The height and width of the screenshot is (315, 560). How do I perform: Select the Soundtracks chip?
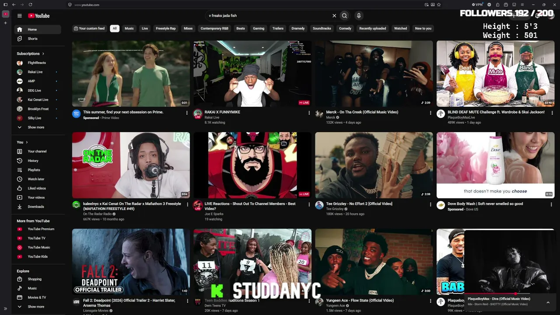(x=322, y=28)
